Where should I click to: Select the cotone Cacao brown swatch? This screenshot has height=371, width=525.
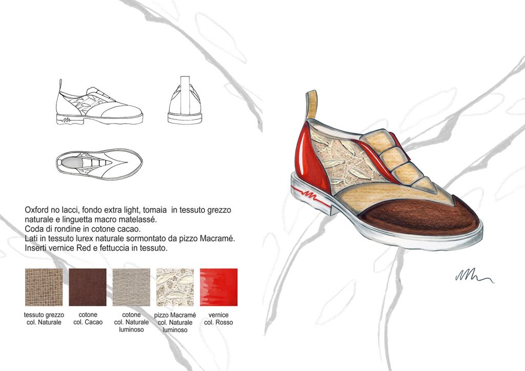88,287
